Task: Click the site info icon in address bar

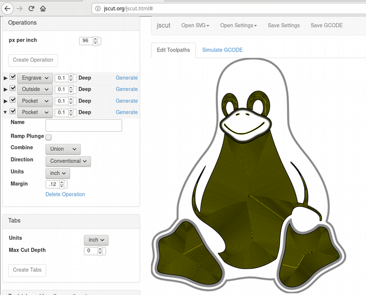Action: (98, 9)
